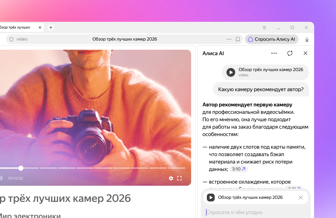This screenshot has height=218, width=336.
Task: Open a new tab with plus button
Action: (51, 27)
